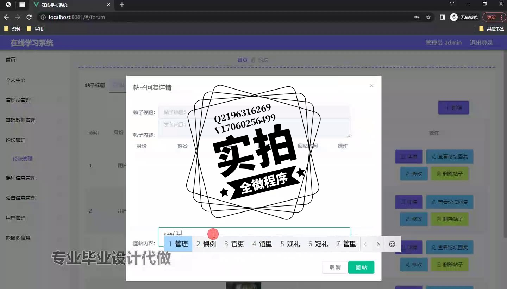Pick IME candidate 5 观礼
Screen dimensions: 507x289
click(x=290, y=244)
